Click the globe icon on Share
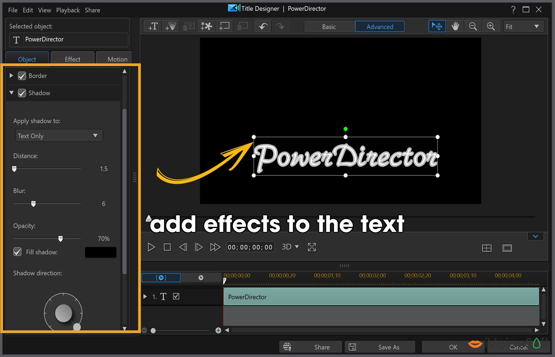 click(x=287, y=347)
